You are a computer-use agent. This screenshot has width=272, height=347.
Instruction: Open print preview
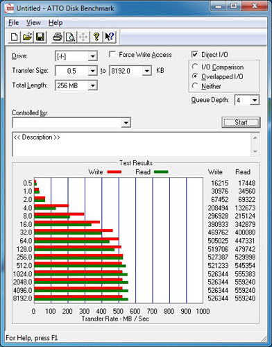click(x=70, y=37)
